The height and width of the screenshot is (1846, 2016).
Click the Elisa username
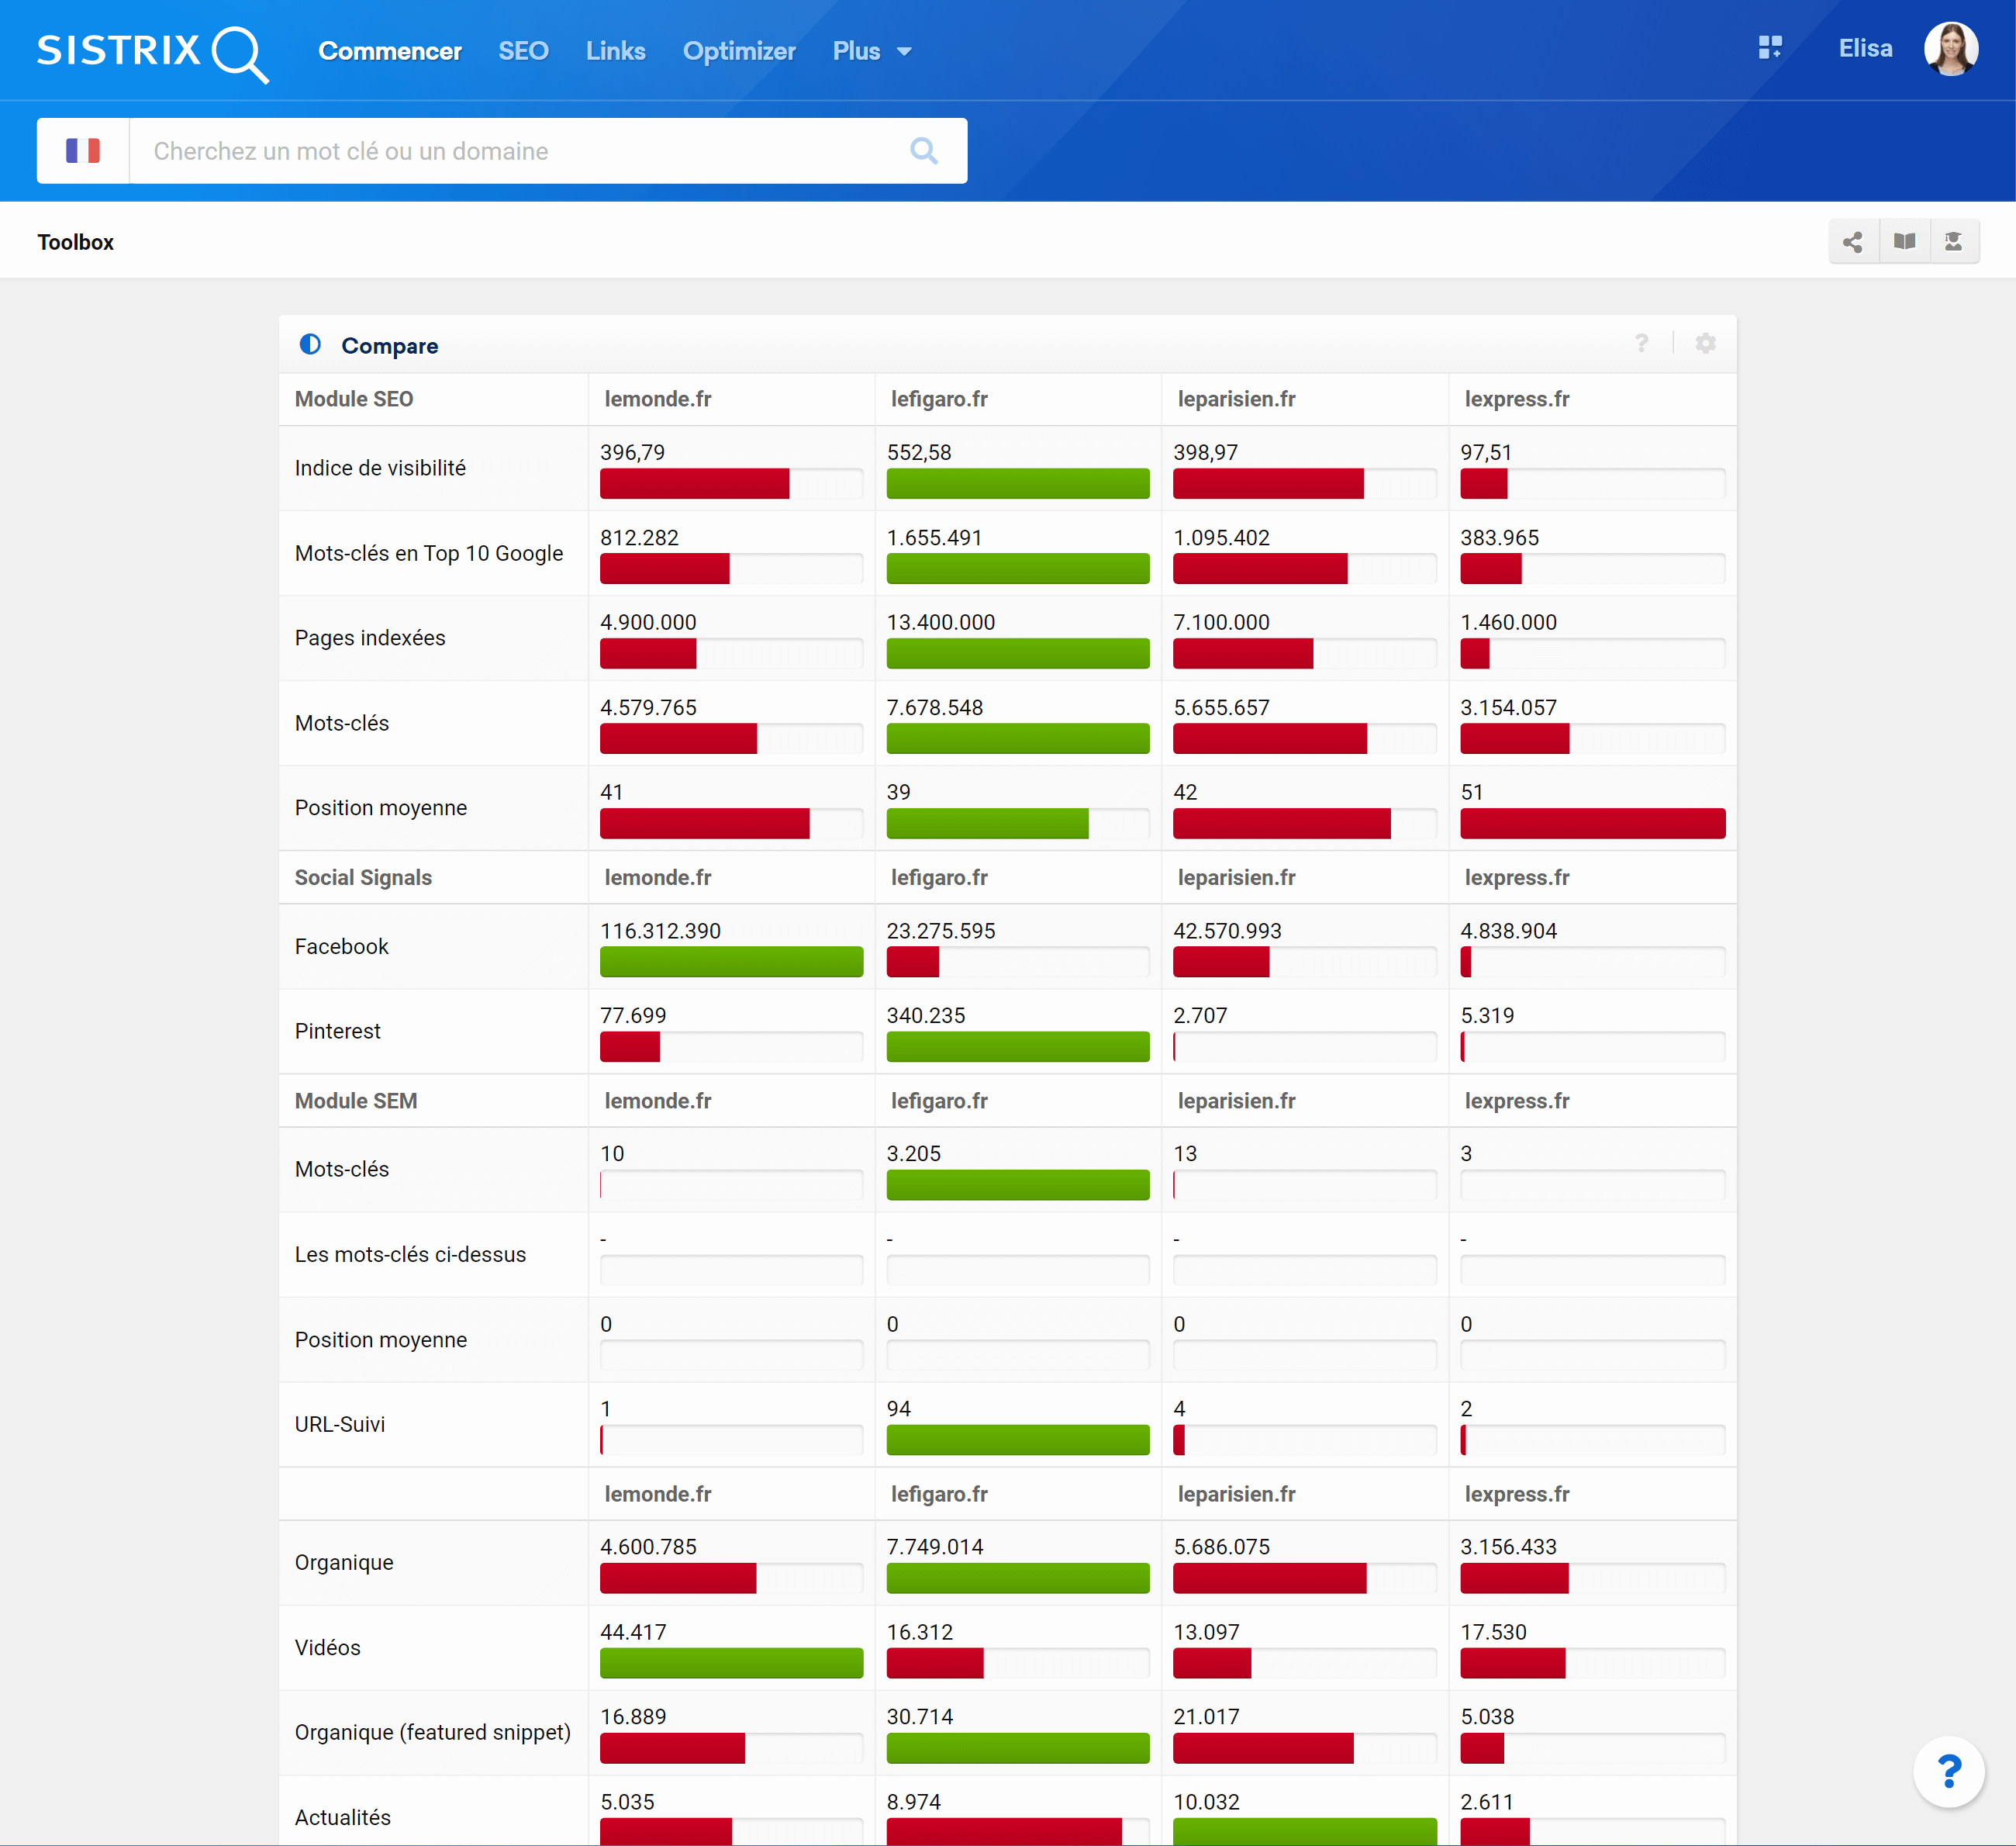tap(1865, 49)
